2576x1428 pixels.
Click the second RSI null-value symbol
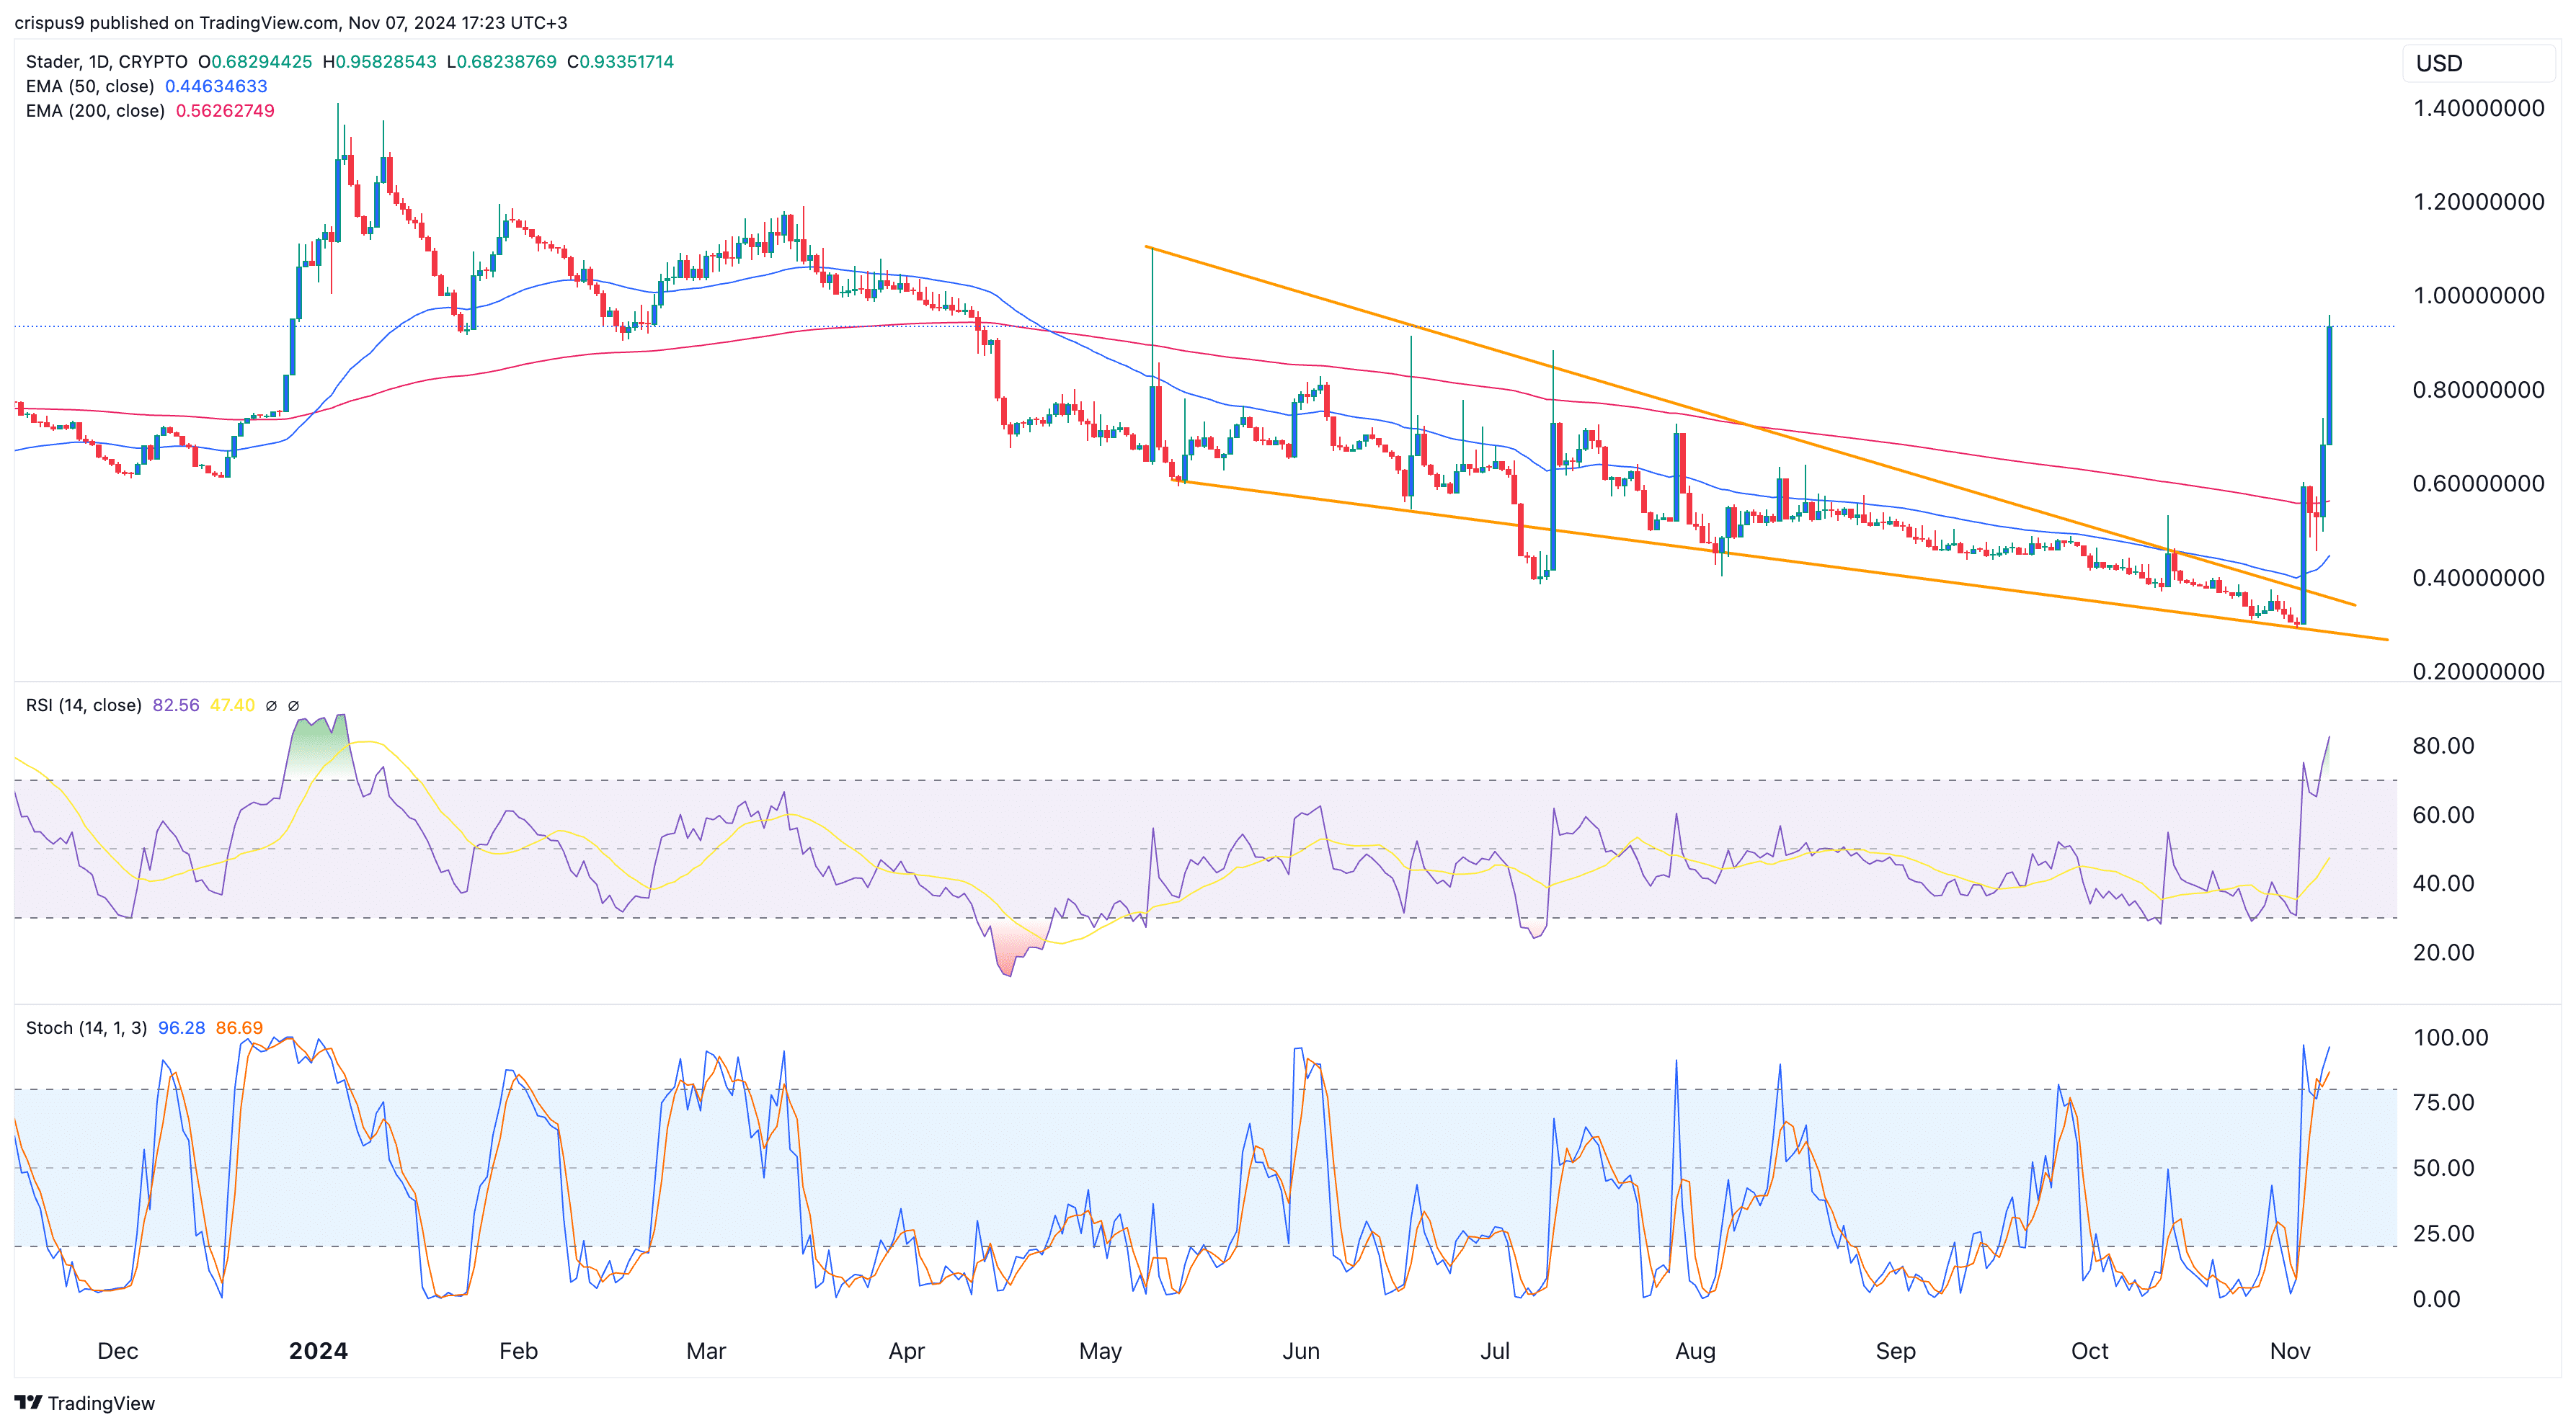coord(293,705)
